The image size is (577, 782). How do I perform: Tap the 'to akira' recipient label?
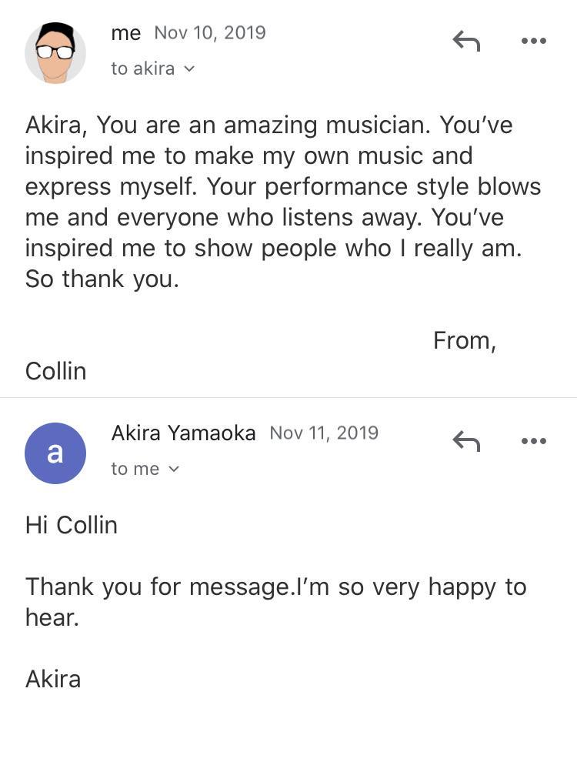tap(143, 69)
